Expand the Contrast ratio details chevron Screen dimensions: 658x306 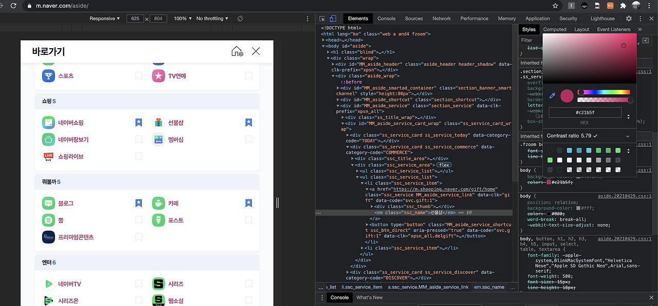click(x=628, y=136)
